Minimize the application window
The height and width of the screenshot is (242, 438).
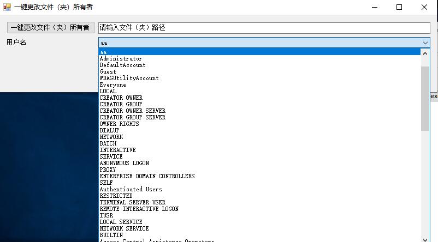(x=374, y=7)
